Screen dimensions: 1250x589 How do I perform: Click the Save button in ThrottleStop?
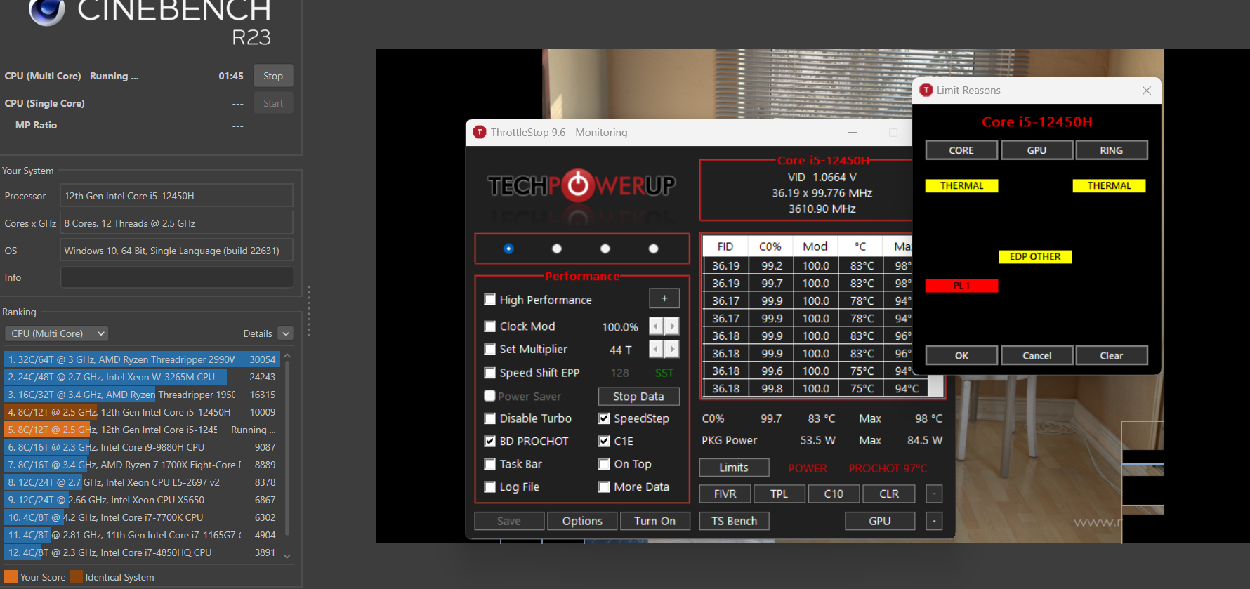pos(509,521)
